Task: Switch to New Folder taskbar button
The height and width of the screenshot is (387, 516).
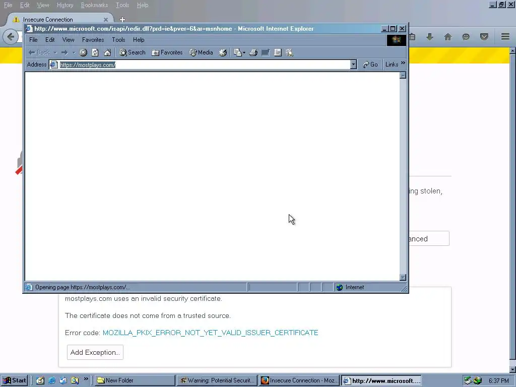Action: pos(135,380)
